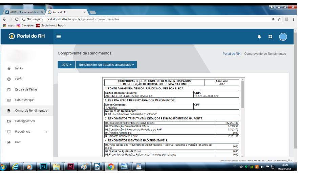Go to Início in the sidebar
Viewport: 322px width, 181px height.
[x=19, y=68]
